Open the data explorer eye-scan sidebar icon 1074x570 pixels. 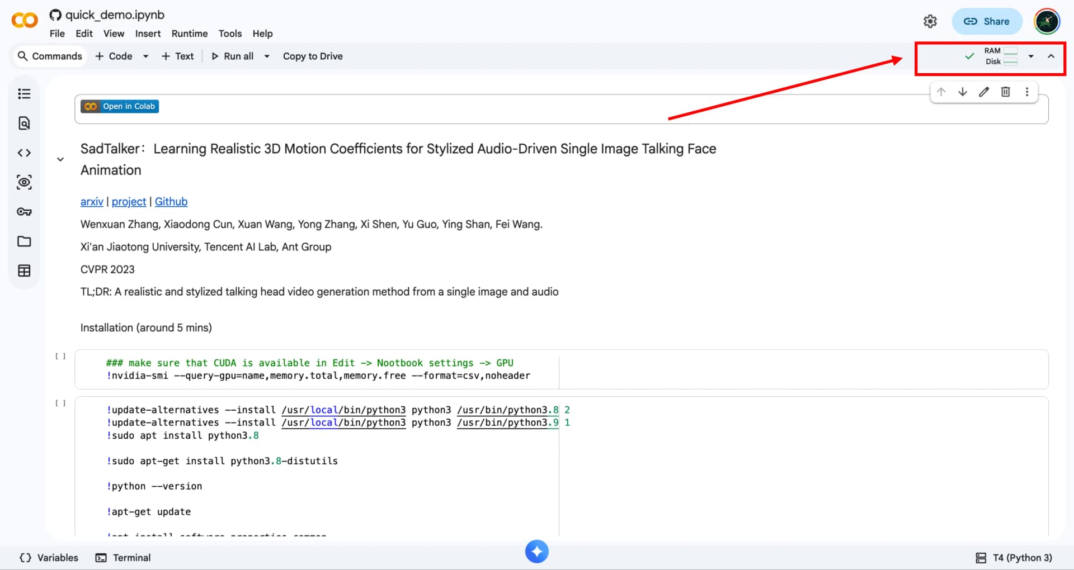pos(24,182)
